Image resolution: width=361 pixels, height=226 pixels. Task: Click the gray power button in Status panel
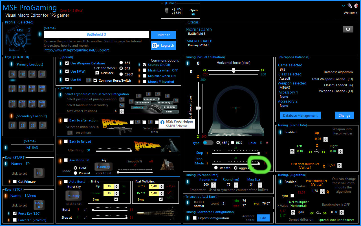[348, 29]
